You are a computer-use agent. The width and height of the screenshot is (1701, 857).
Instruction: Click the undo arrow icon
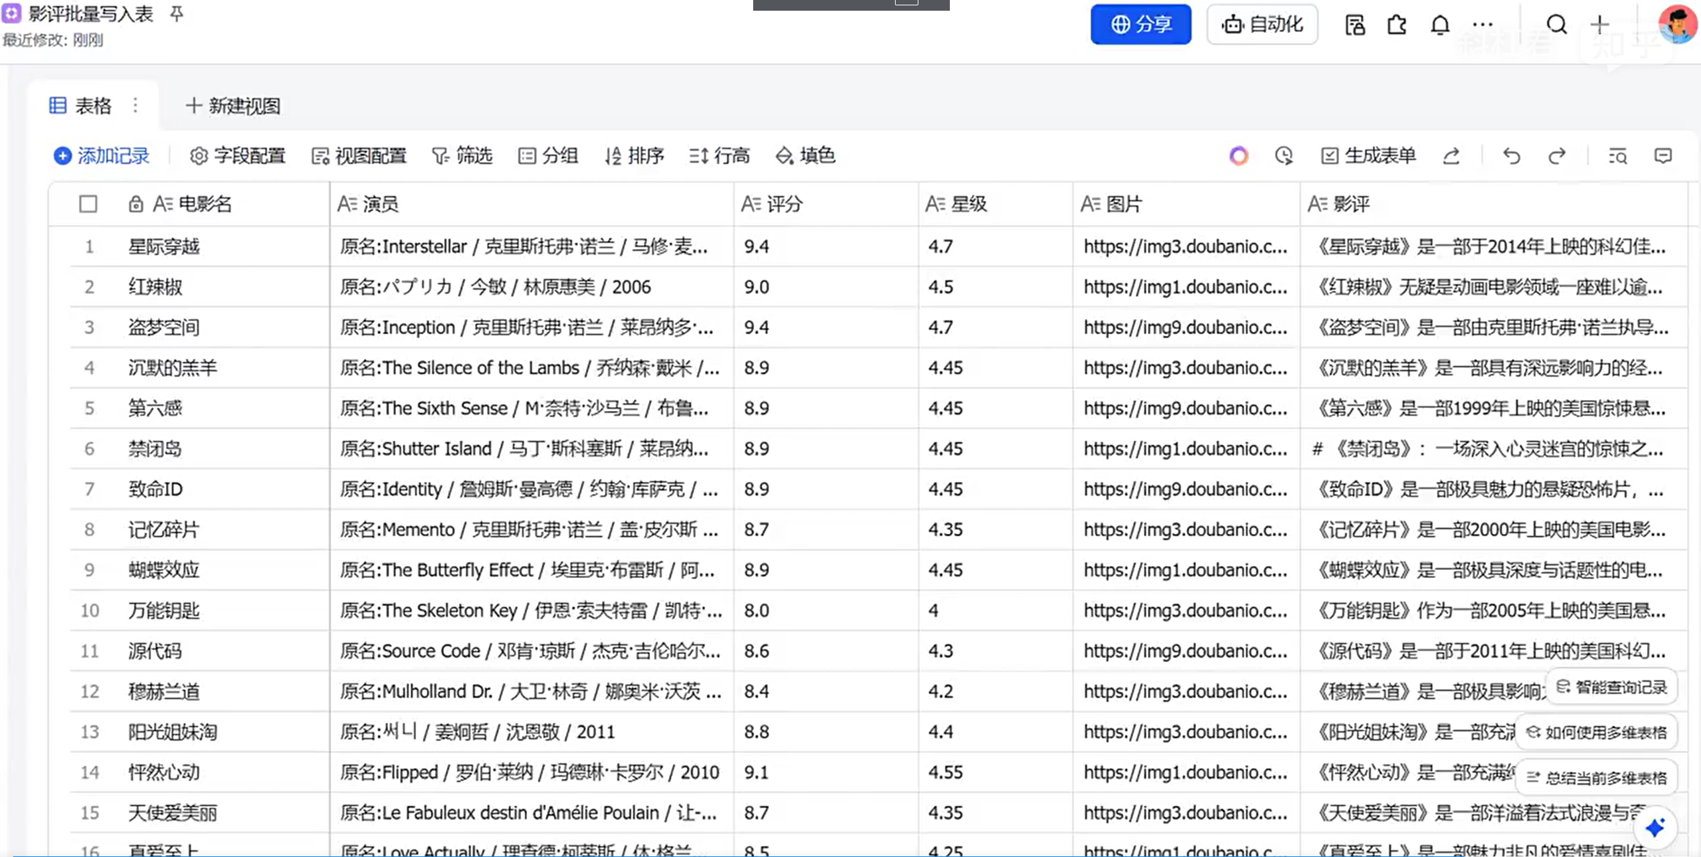click(1511, 156)
